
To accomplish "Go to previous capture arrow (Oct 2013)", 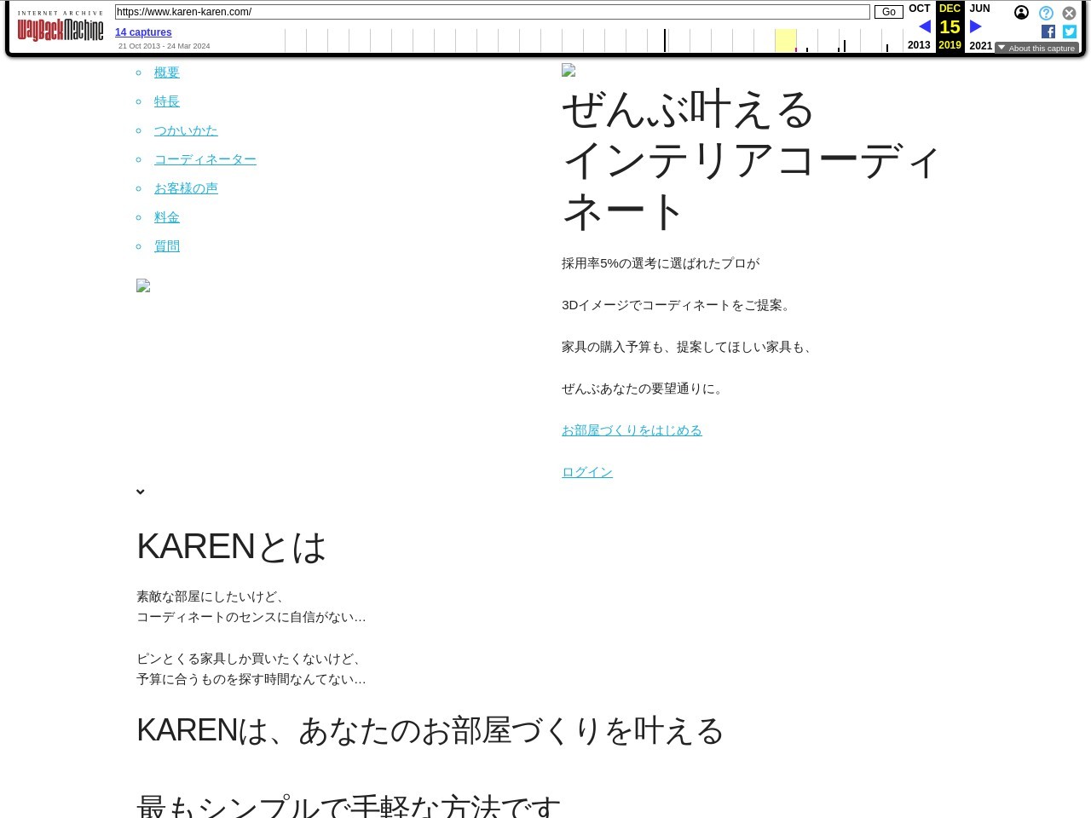I will pos(924,27).
